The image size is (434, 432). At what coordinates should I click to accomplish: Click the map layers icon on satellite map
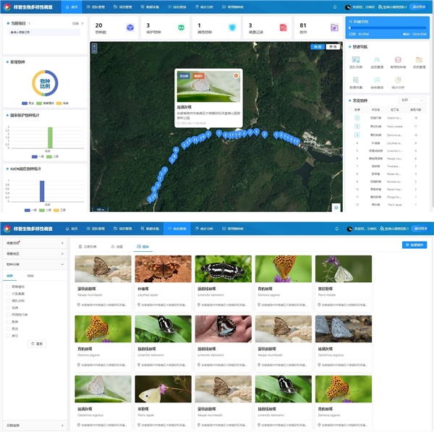coord(336,208)
